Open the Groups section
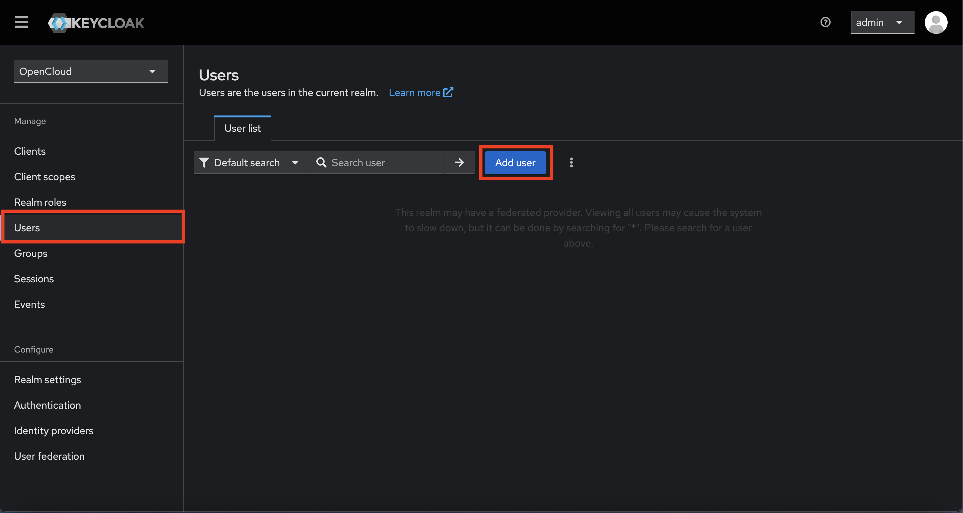The image size is (963, 513). point(31,254)
